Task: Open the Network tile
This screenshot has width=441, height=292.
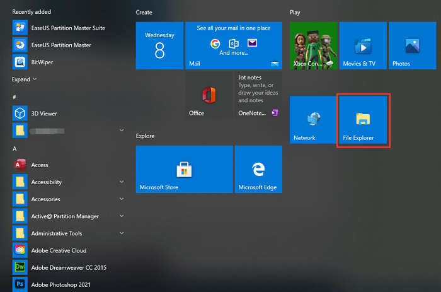Action: pyautogui.click(x=312, y=120)
